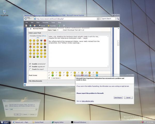155x124 pixels.
Task: Click the Home toolbar icon
Action: click(x=35, y=26)
